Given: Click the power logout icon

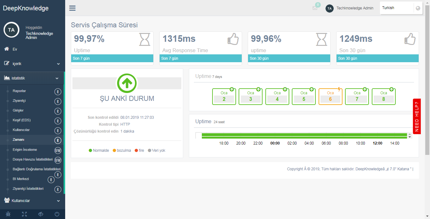Looking at the screenshot, I should pos(57,214).
